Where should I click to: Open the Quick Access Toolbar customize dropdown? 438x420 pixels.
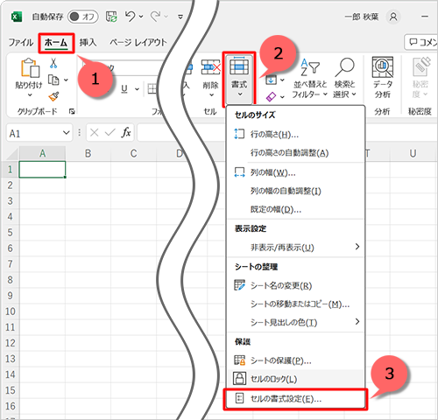pyautogui.click(x=180, y=17)
